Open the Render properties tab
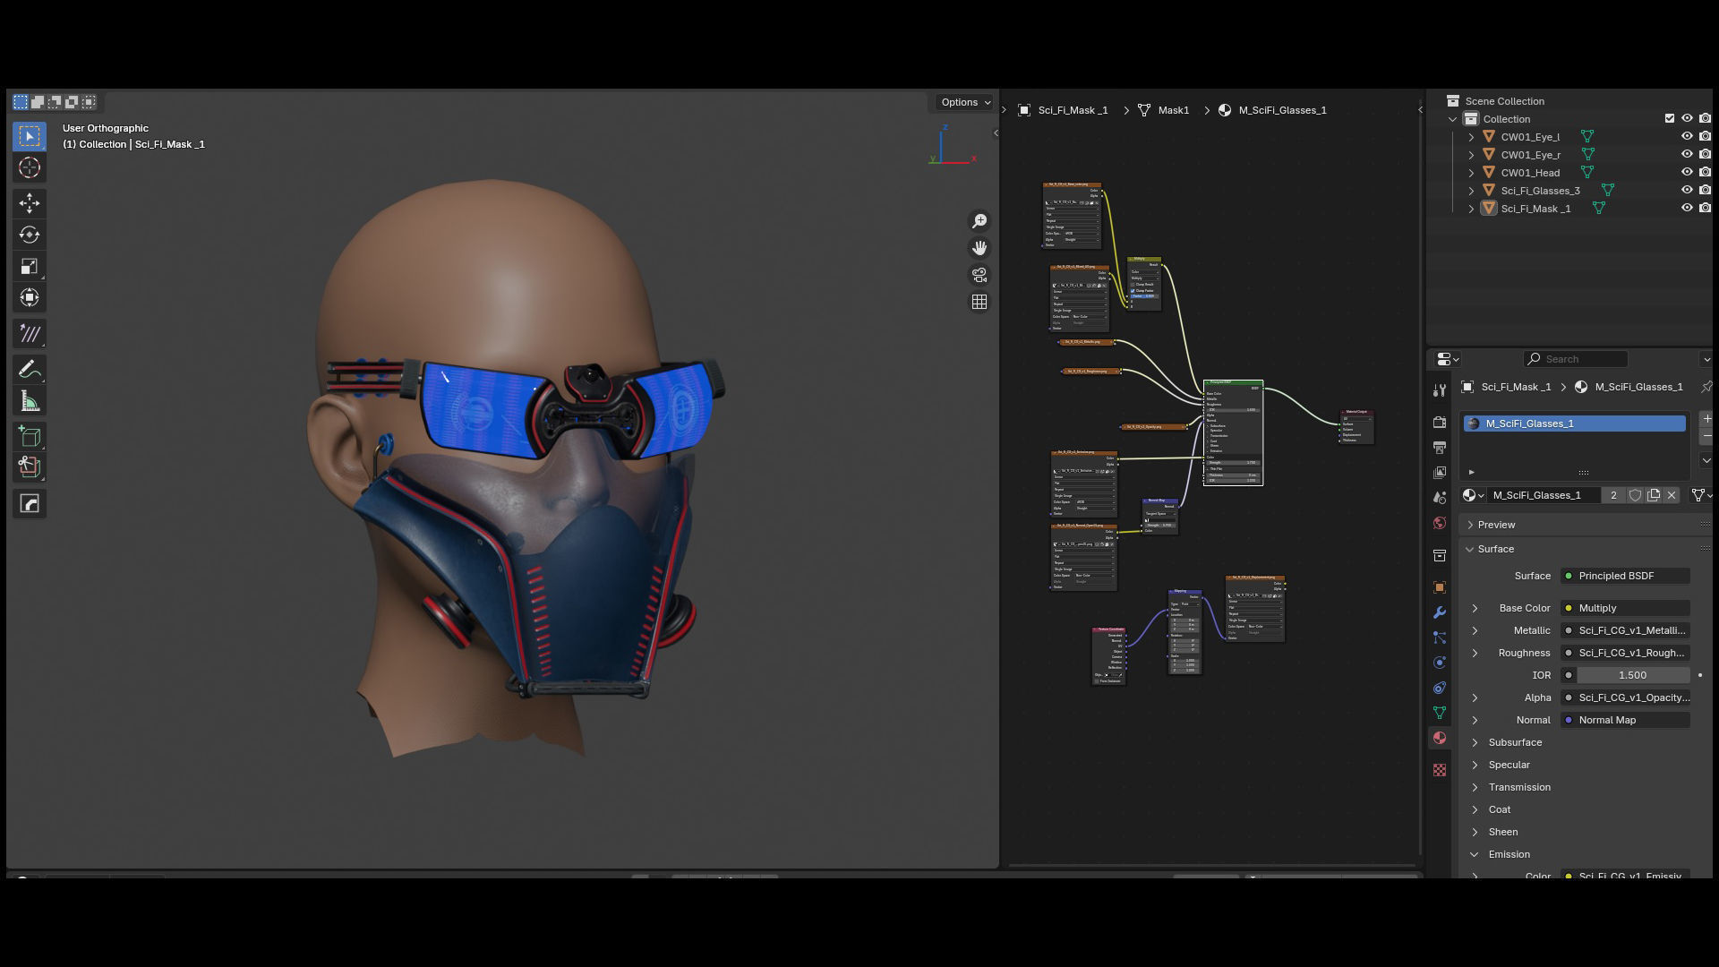Screen dimensions: 1719x967 click(1440, 422)
